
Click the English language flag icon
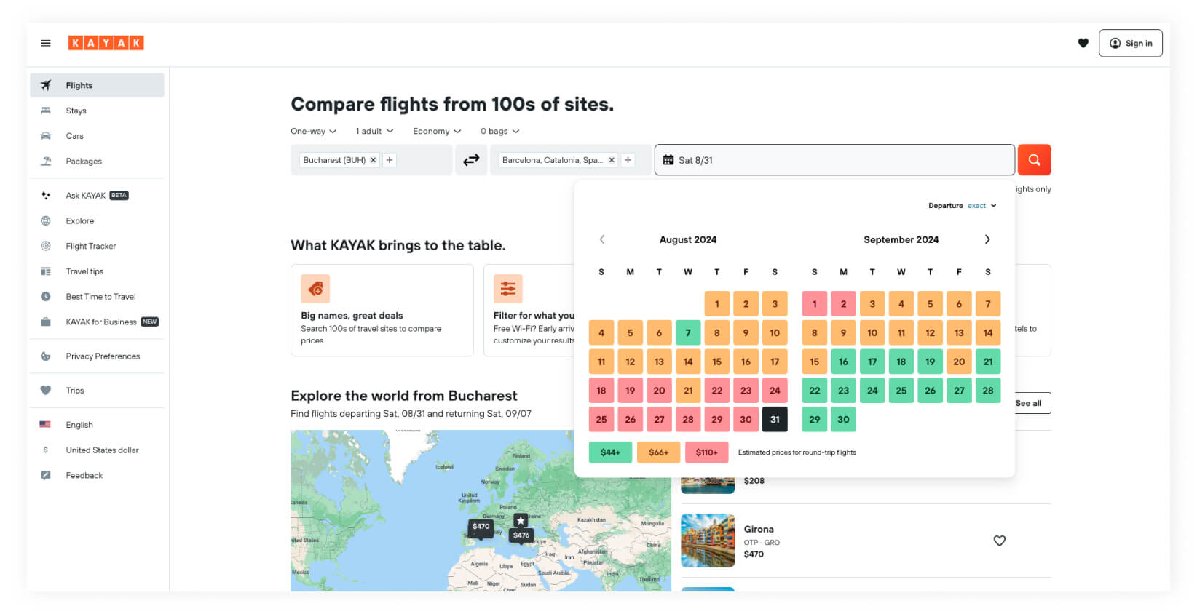[45, 425]
